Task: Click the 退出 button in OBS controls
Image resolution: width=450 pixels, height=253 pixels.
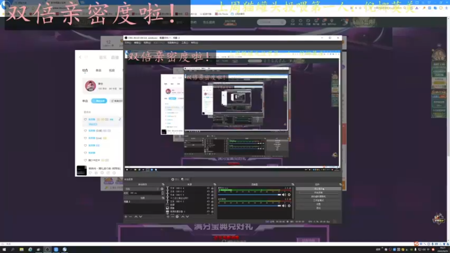Action: (x=318, y=208)
